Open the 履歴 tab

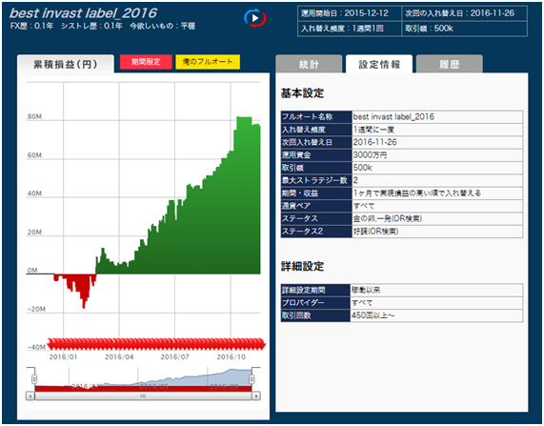pyautogui.click(x=450, y=64)
